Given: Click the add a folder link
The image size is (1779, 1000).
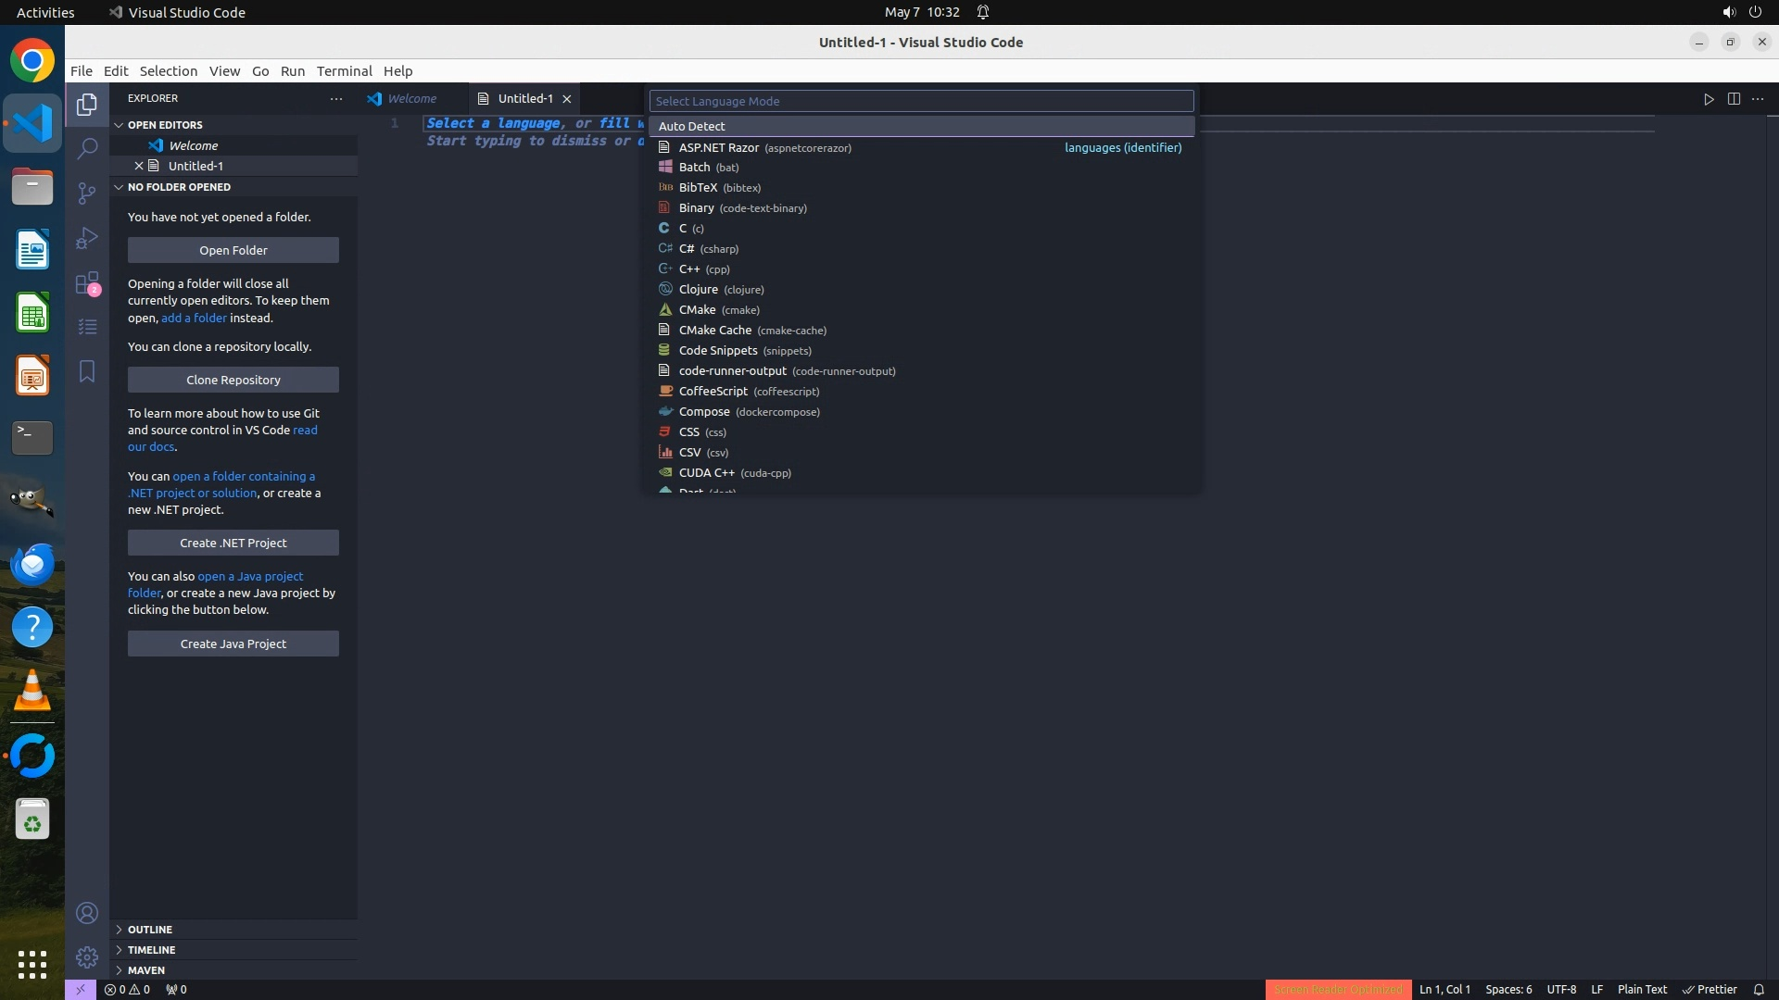Looking at the screenshot, I should [x=194, y=318].
